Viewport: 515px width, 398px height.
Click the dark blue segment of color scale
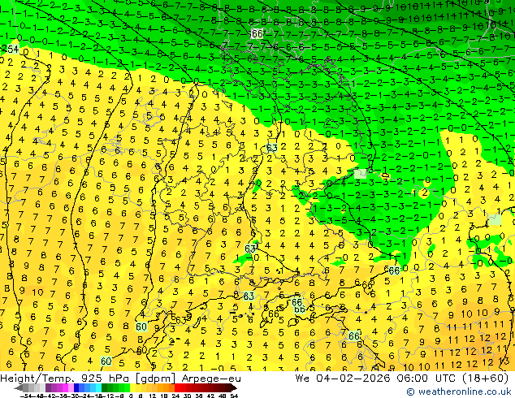(x=76, y=388)
